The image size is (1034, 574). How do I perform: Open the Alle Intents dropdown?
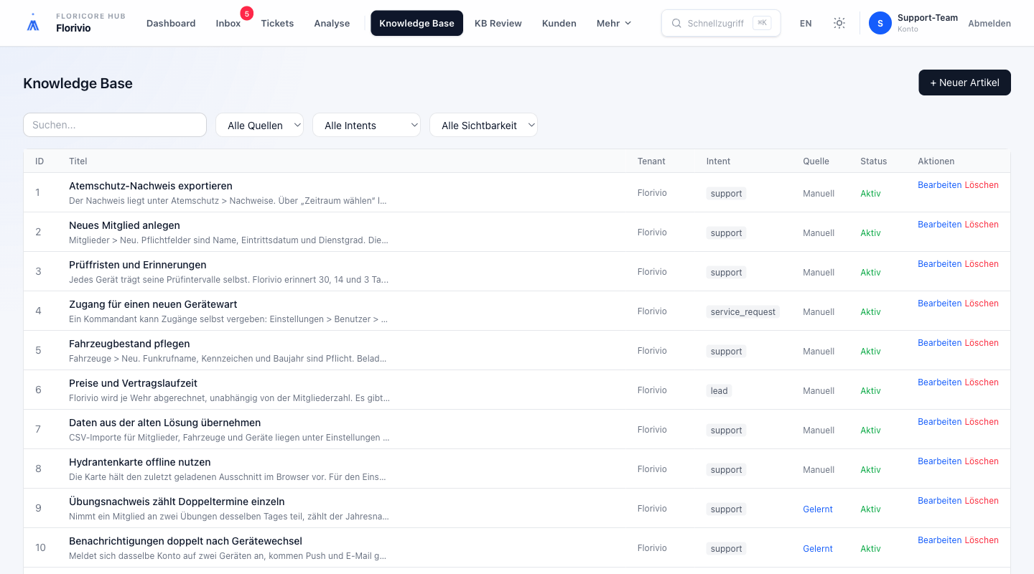366,125
